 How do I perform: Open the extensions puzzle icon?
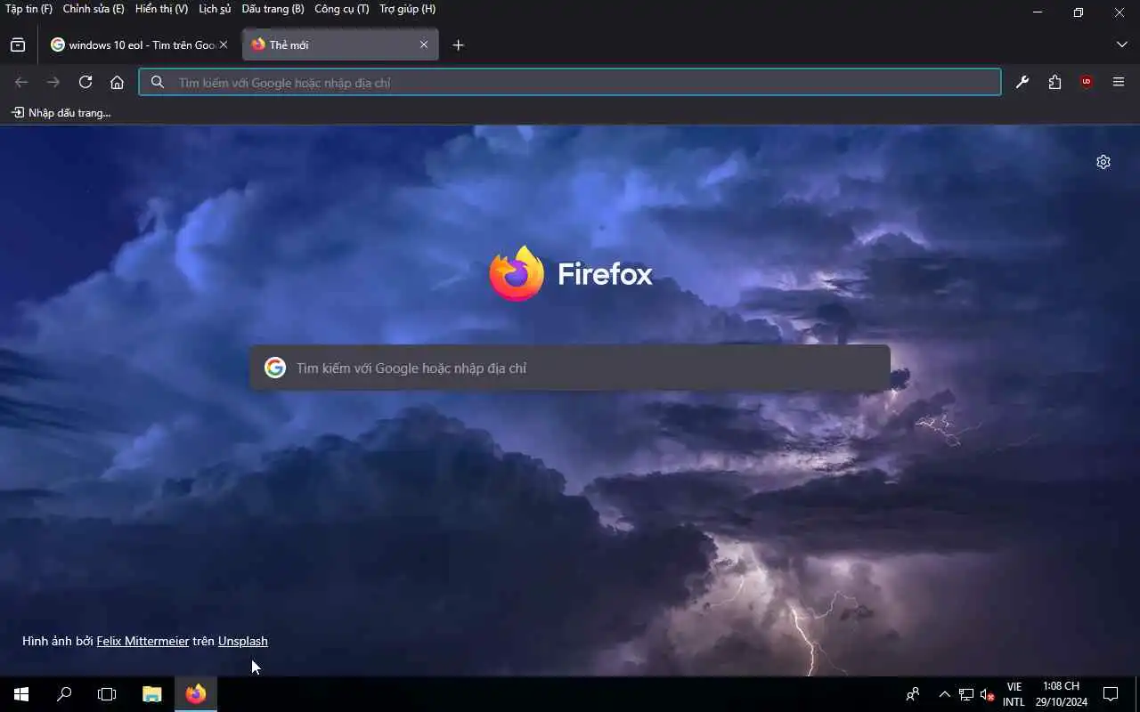point(1054,83)
